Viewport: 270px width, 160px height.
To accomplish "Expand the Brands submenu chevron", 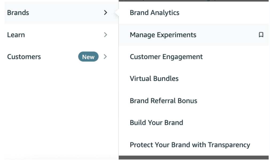I will (106, 13).
